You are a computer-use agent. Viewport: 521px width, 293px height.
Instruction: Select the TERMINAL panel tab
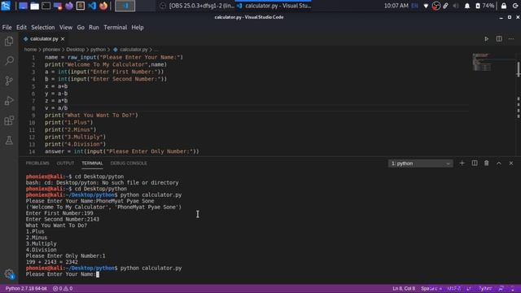[92, 163]
